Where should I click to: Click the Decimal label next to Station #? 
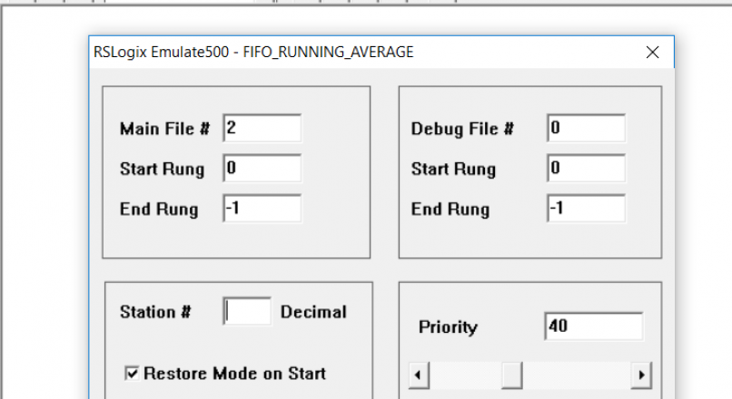pyautogui.click(x=313, y=312)
